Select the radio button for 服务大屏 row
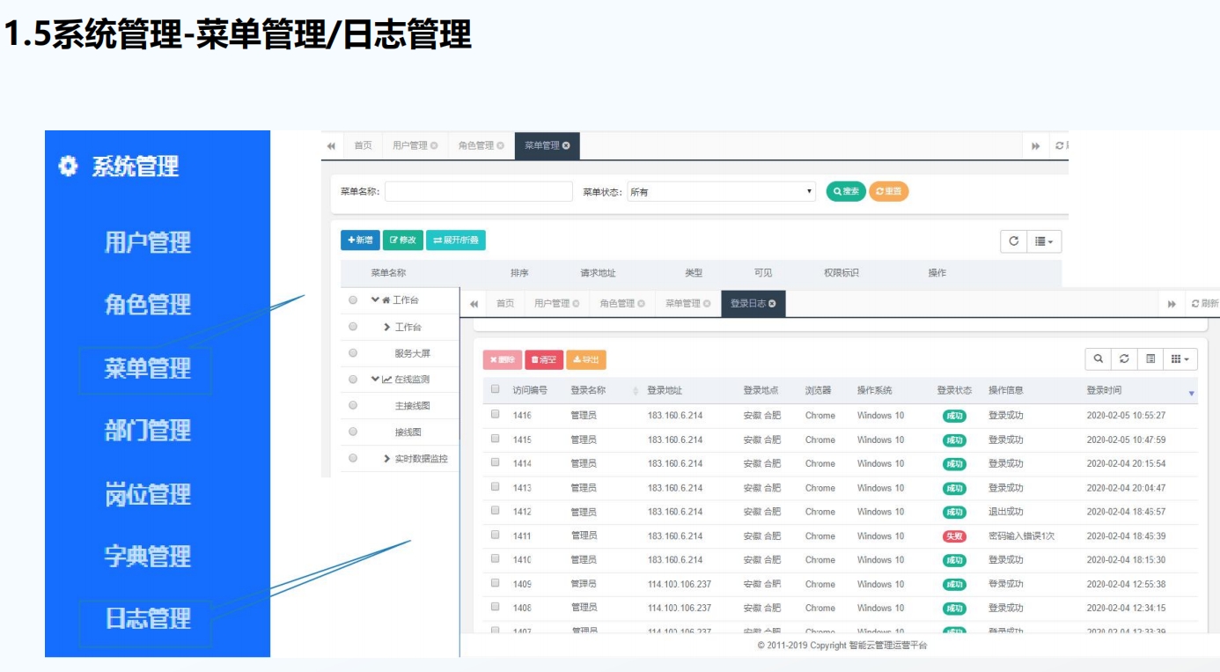The image size is (1220, 672). coord(353,353)
